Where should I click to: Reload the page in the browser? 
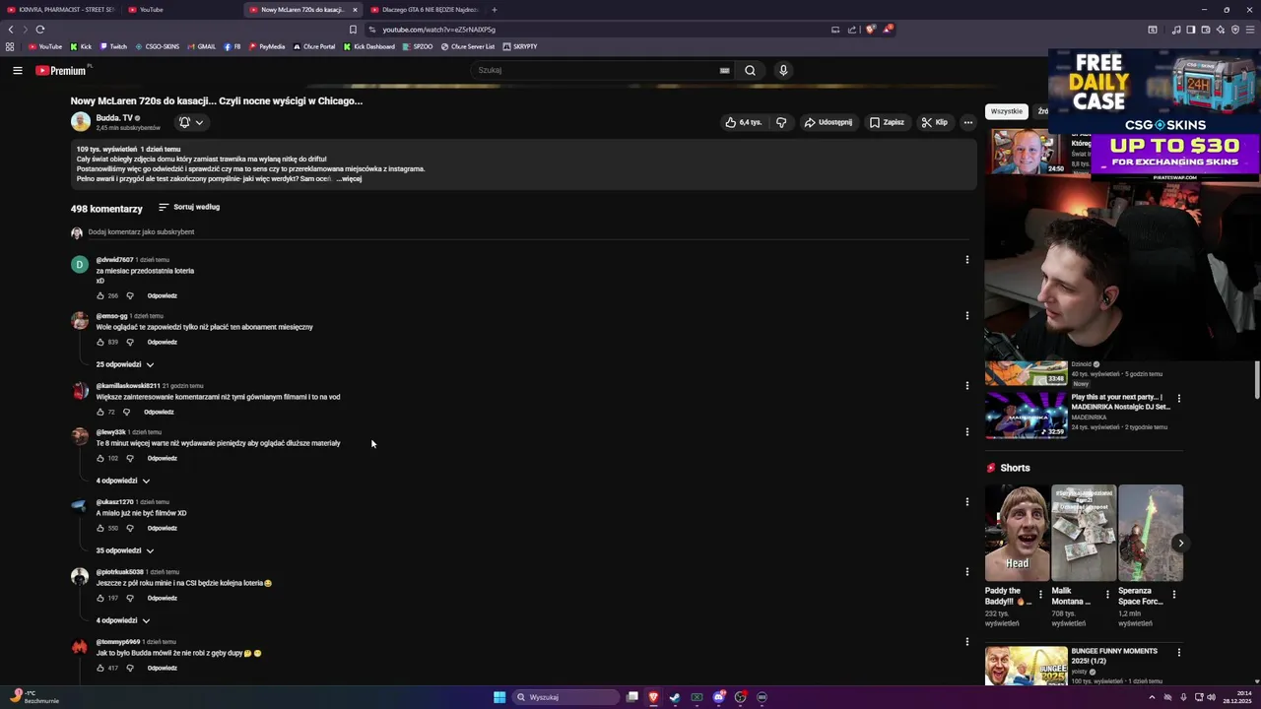(39, 30)
